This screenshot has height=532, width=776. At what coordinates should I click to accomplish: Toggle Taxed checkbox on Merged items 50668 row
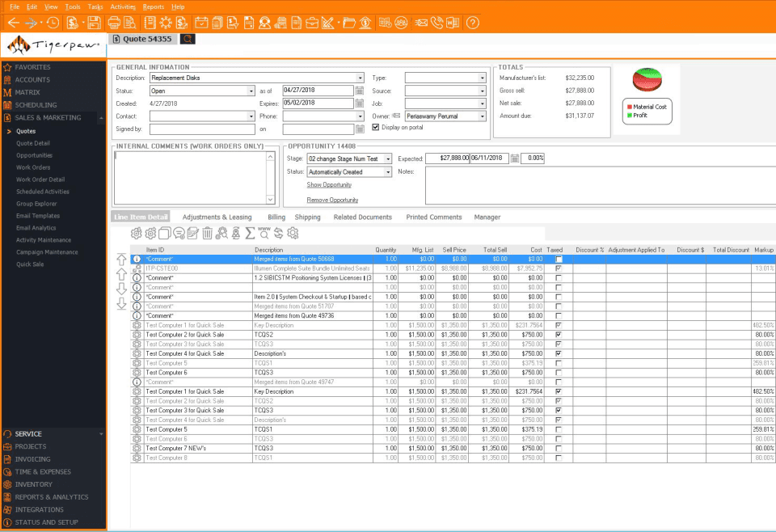(x=559, y=259)
